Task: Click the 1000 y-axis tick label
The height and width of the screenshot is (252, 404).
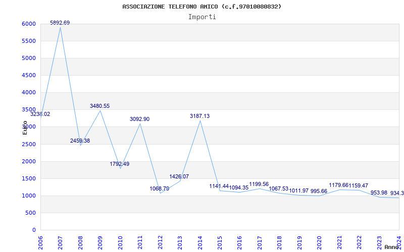Action: pos(30,196)
